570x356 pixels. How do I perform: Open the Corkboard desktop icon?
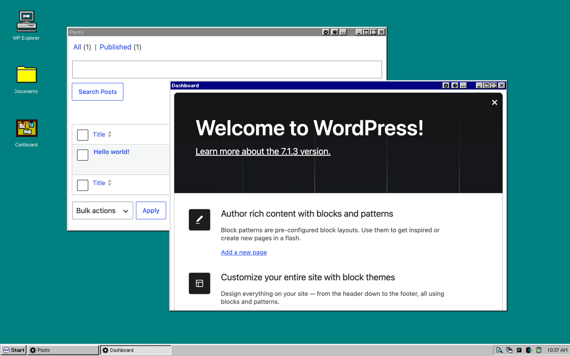click(x=26, y=133)
